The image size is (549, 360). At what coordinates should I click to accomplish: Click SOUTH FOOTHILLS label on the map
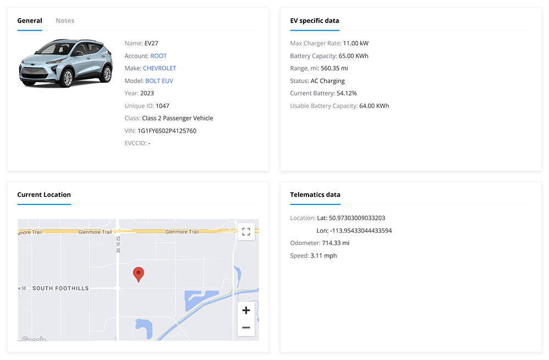click(x=60, y=288)
